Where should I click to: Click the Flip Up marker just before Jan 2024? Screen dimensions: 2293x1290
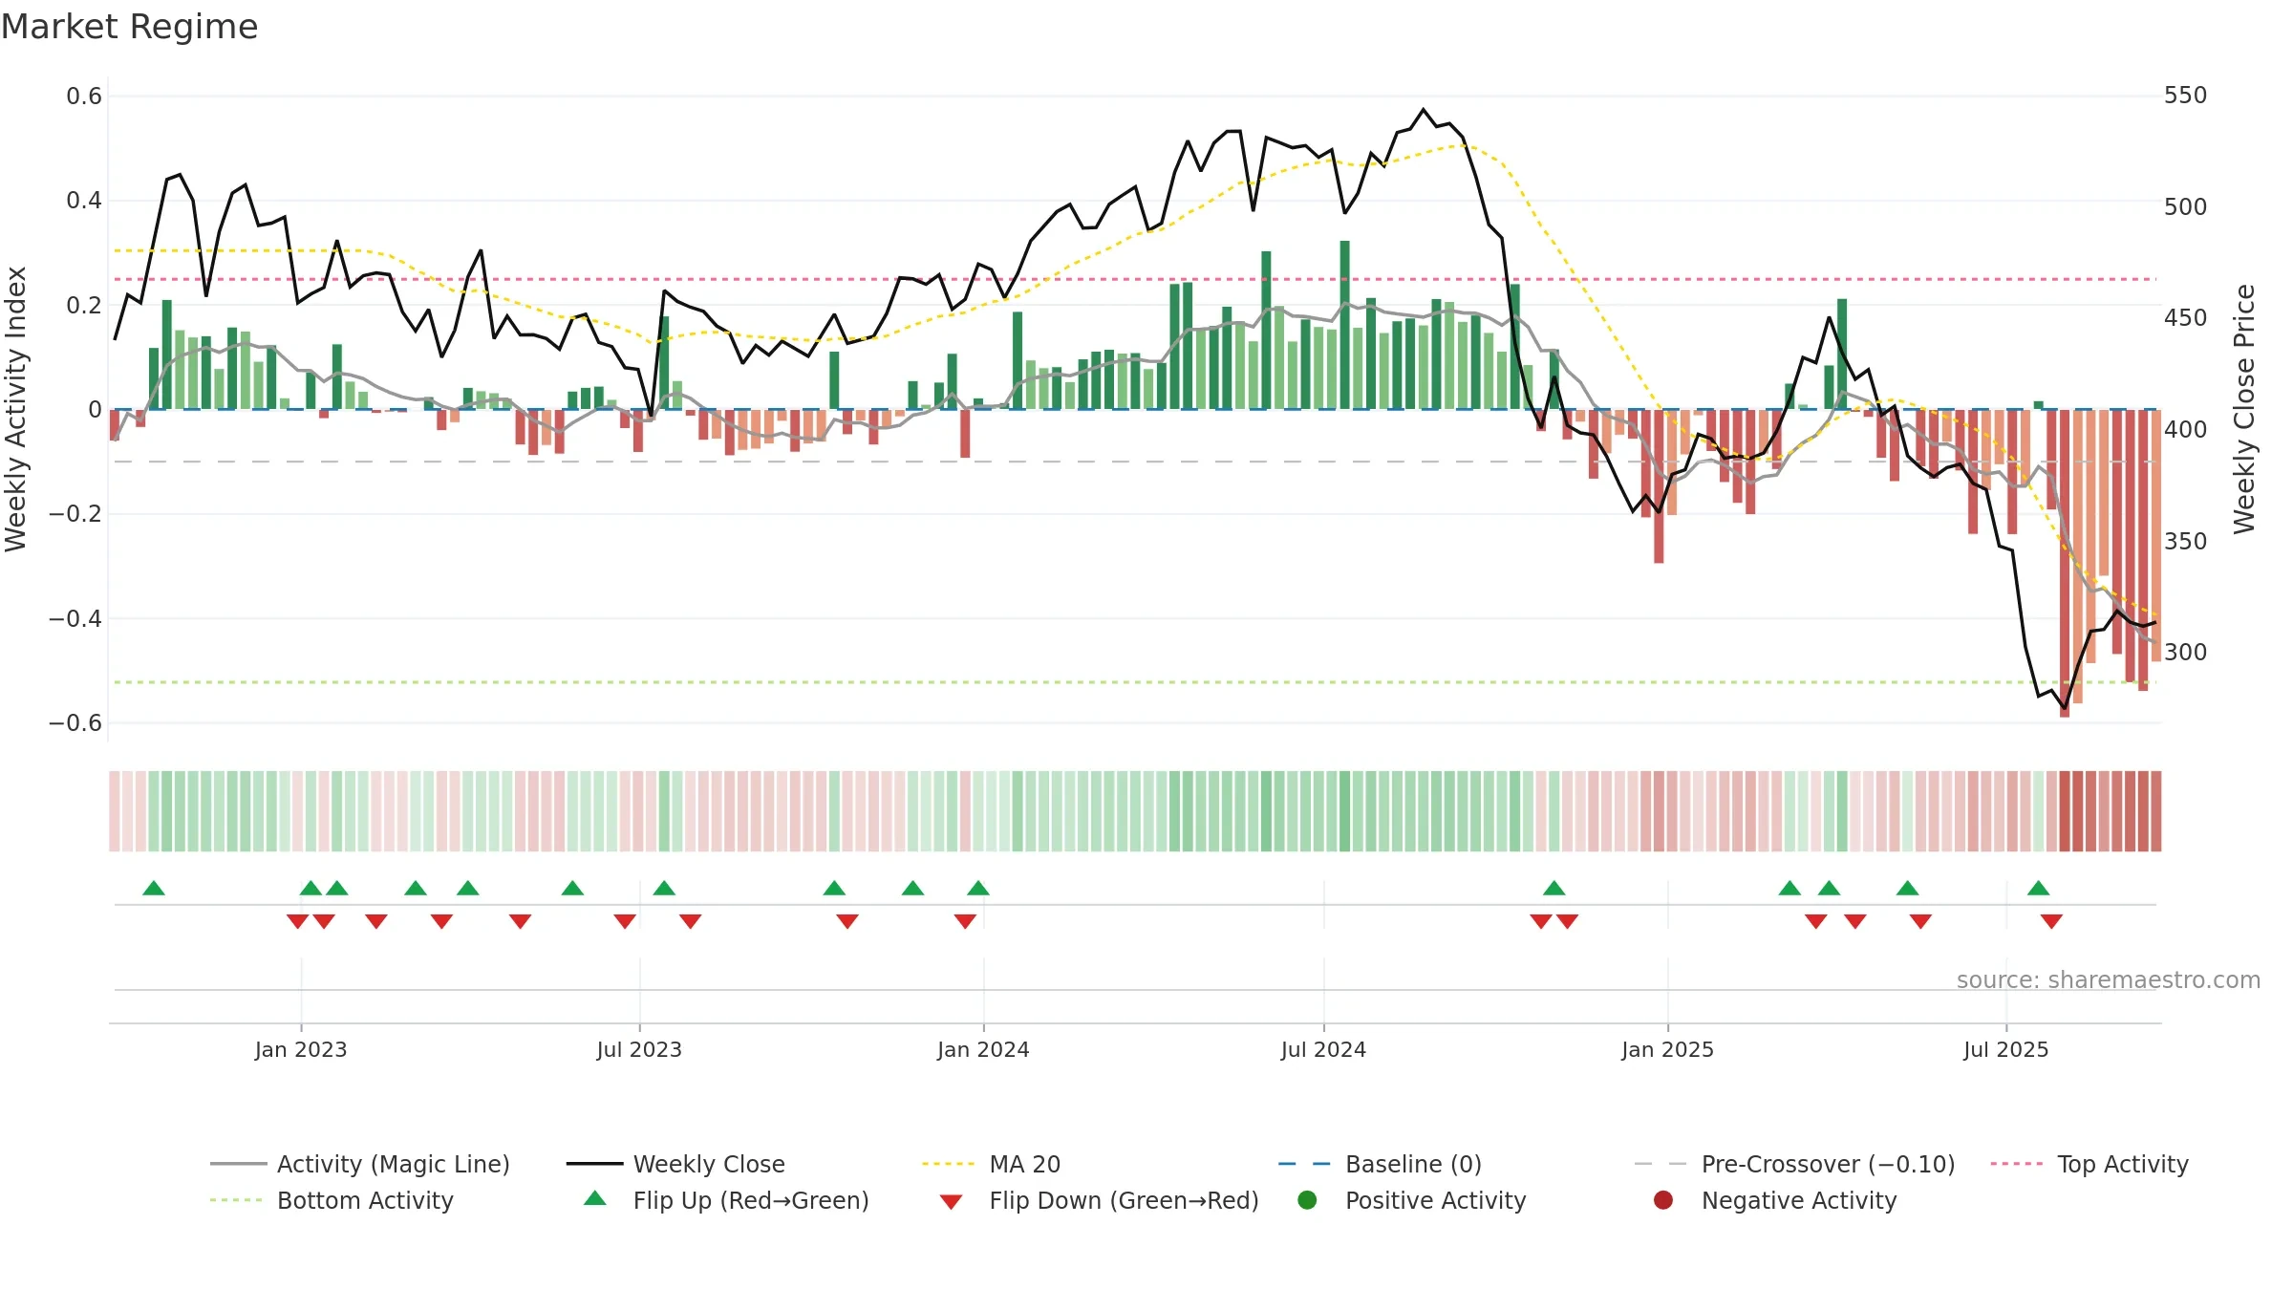coord(978,888)
